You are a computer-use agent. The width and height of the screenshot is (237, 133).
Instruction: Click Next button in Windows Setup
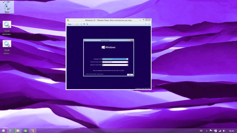click(x=130, y=75)
